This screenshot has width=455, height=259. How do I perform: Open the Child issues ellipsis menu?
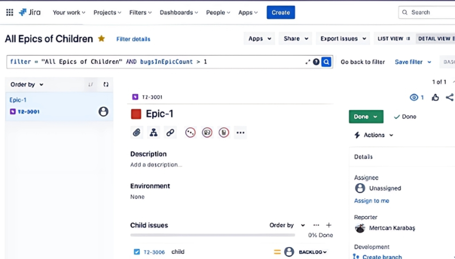[316, 225]
